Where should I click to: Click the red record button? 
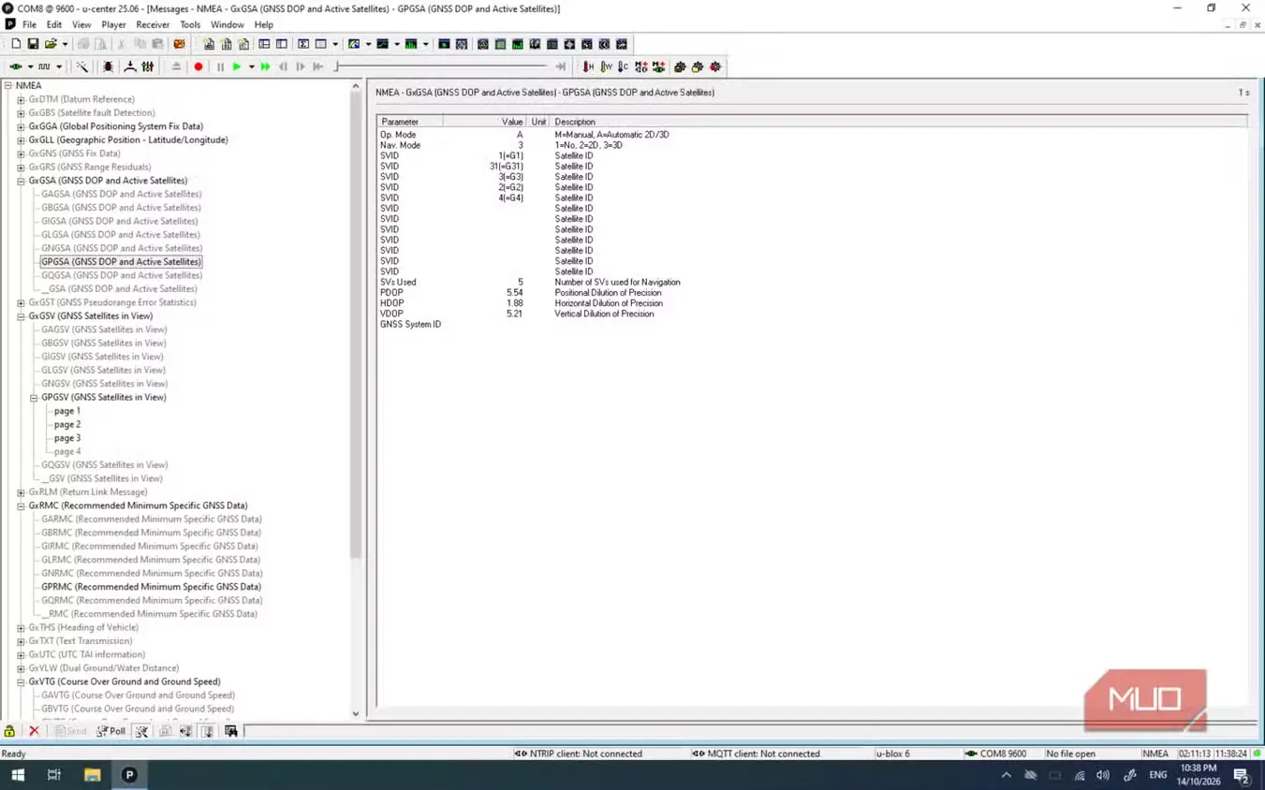(199, 66)
